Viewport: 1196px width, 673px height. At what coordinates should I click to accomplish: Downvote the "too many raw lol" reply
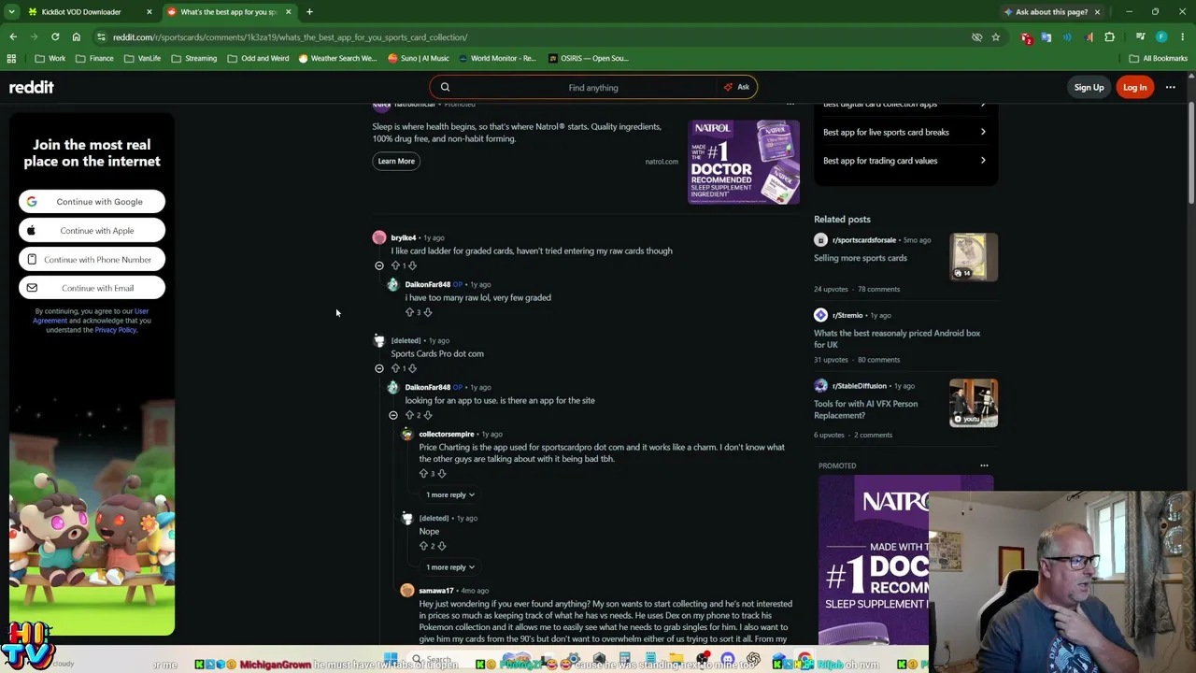click(x=427, y=312)
